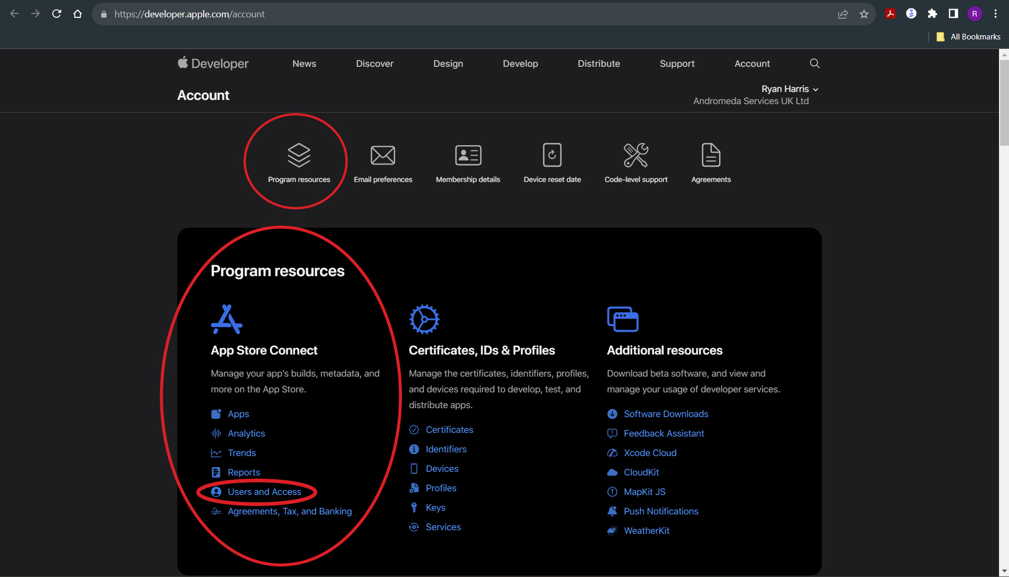Open the Chrome profile avatar R
The height and width of the screenshot is (577, 1009).
pos(974,14)
